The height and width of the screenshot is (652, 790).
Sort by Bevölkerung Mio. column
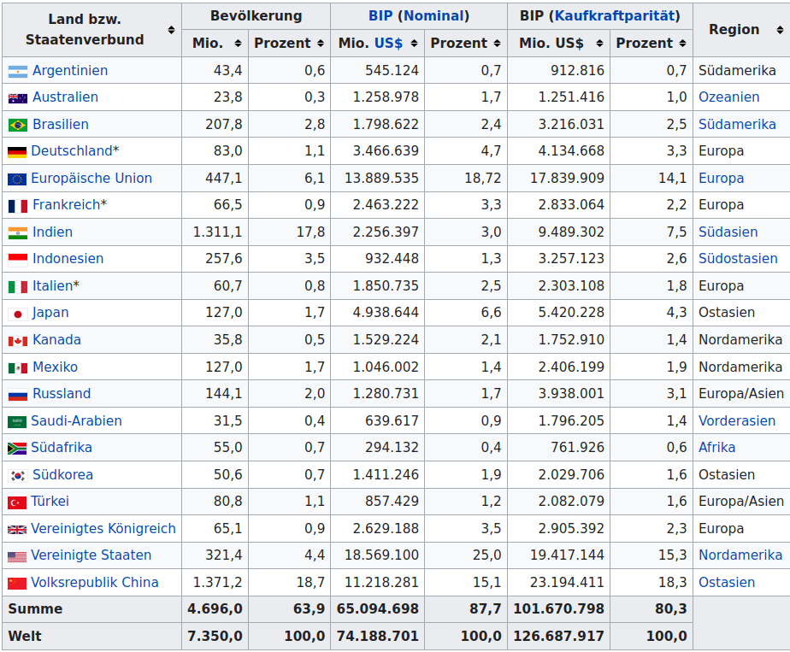[x=239, y=44]
